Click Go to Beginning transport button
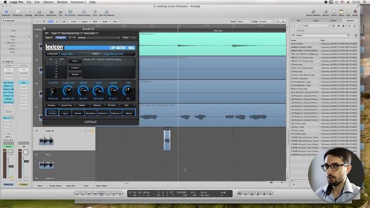370x208 pixels. 77,194
